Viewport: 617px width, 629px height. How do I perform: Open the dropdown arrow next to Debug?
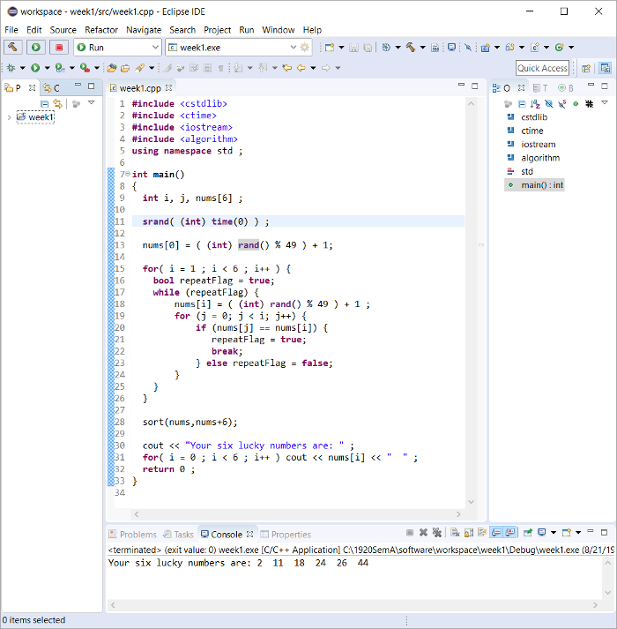22,68
